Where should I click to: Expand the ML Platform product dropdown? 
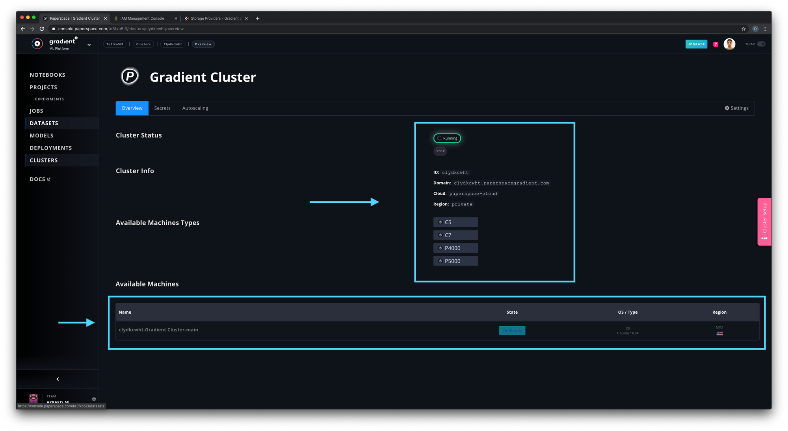coord(89,44)
